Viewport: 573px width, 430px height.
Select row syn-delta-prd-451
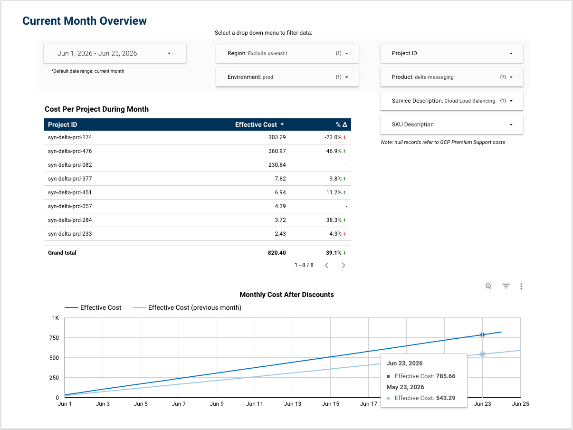point(198,192)
